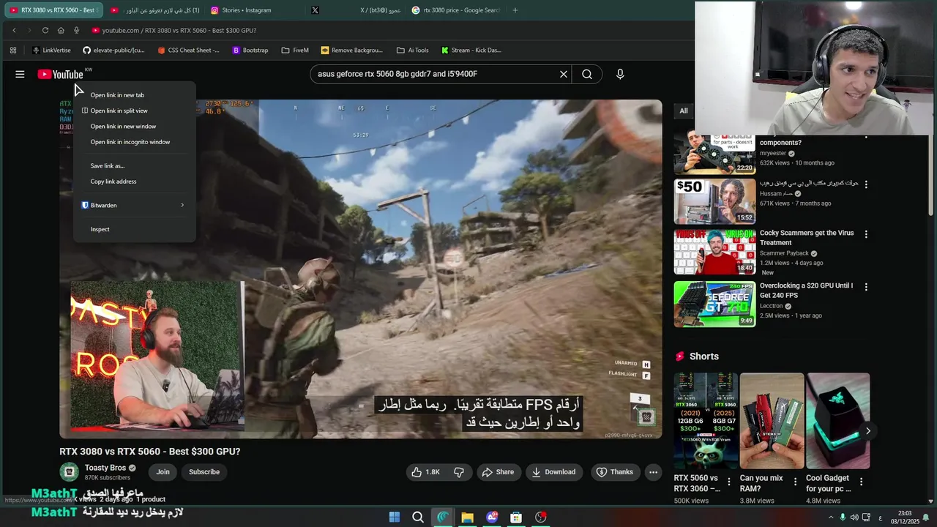Open options for Can you mix RAM short
Screen dimensions: 937x527
[x=794, y=482]
